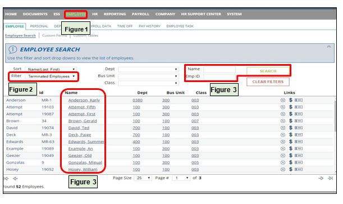343x204 pixels.
Task: Open the PAYROLL menu
Action: click(140, 14)
